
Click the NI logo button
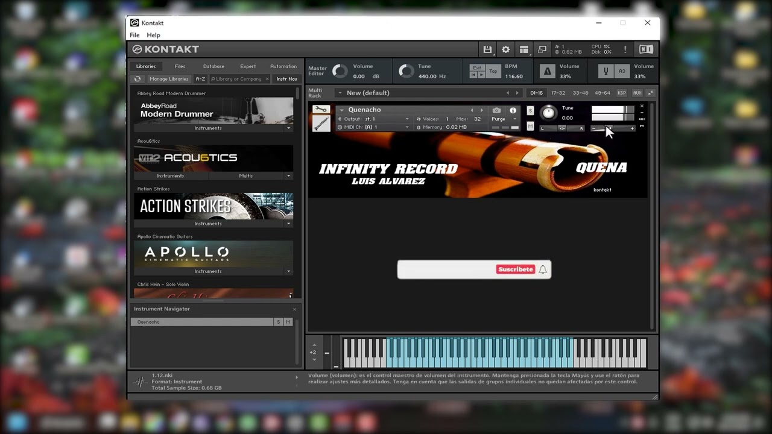point(646,49)
